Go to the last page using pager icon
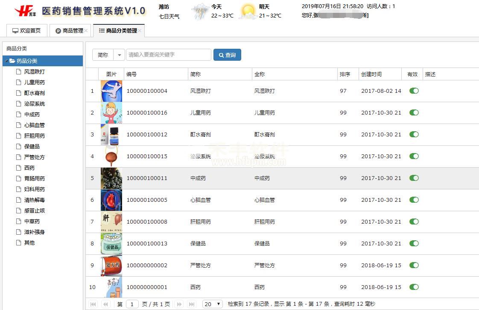The height and width of the screenshot is (310, 479). point(192,304)
